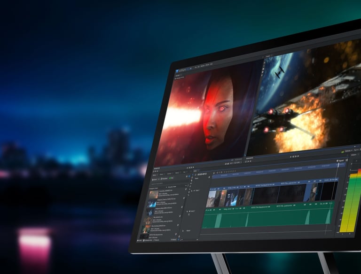Click the green New button in Media panel
Viewport: 361px width, 274px height.
coord(172,178)
